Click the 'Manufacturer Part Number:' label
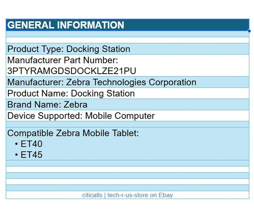Image resolution: width=254 pixels, height=221 pixels. [x=62, y=61]
